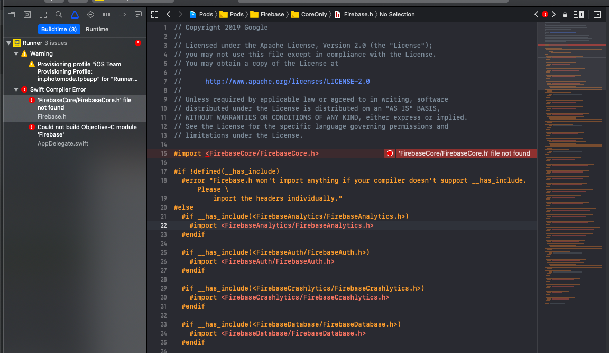Click the FirebaseAuth import on line 26
Image resolution: width=609 pixels, height=353 pixels.
click(x=262, y=261)
